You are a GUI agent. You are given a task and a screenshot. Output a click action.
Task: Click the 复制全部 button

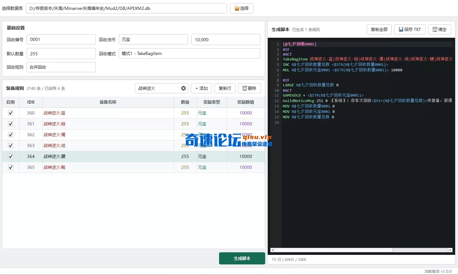379,29
